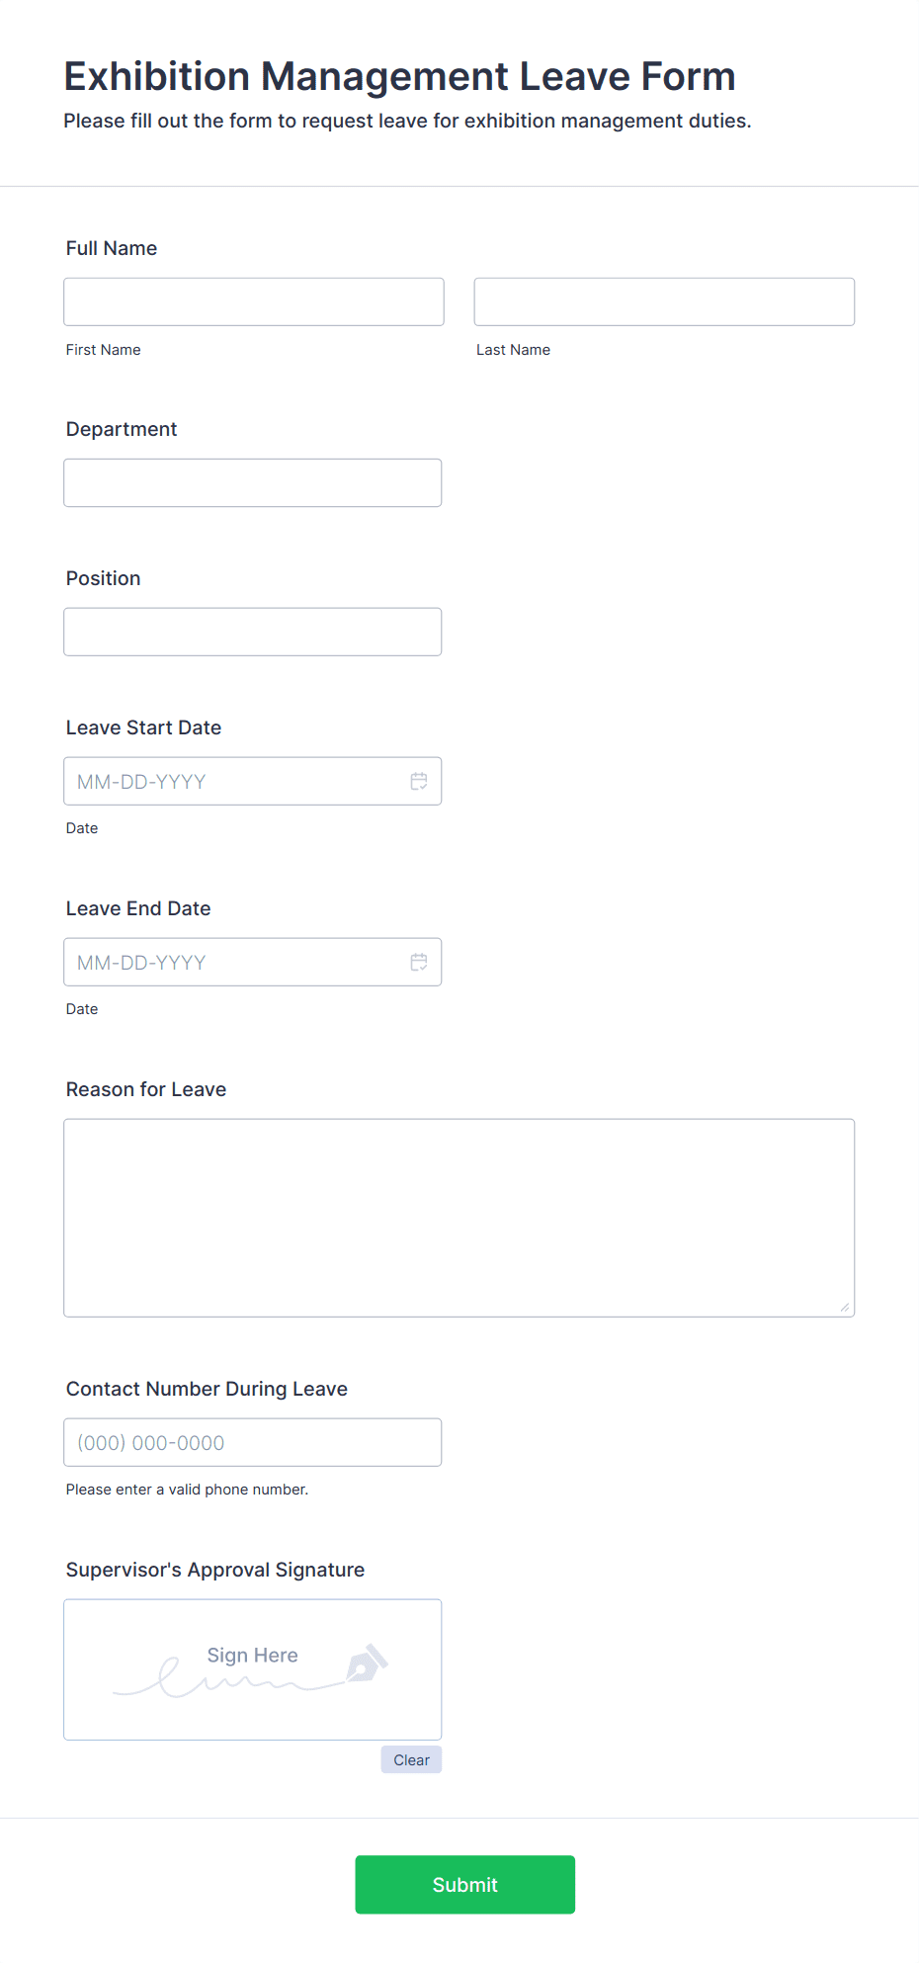Click the Sign Here placeholder text
Image resolution: width=919 pixels, height=1963 pixels.
point(252,1655)
